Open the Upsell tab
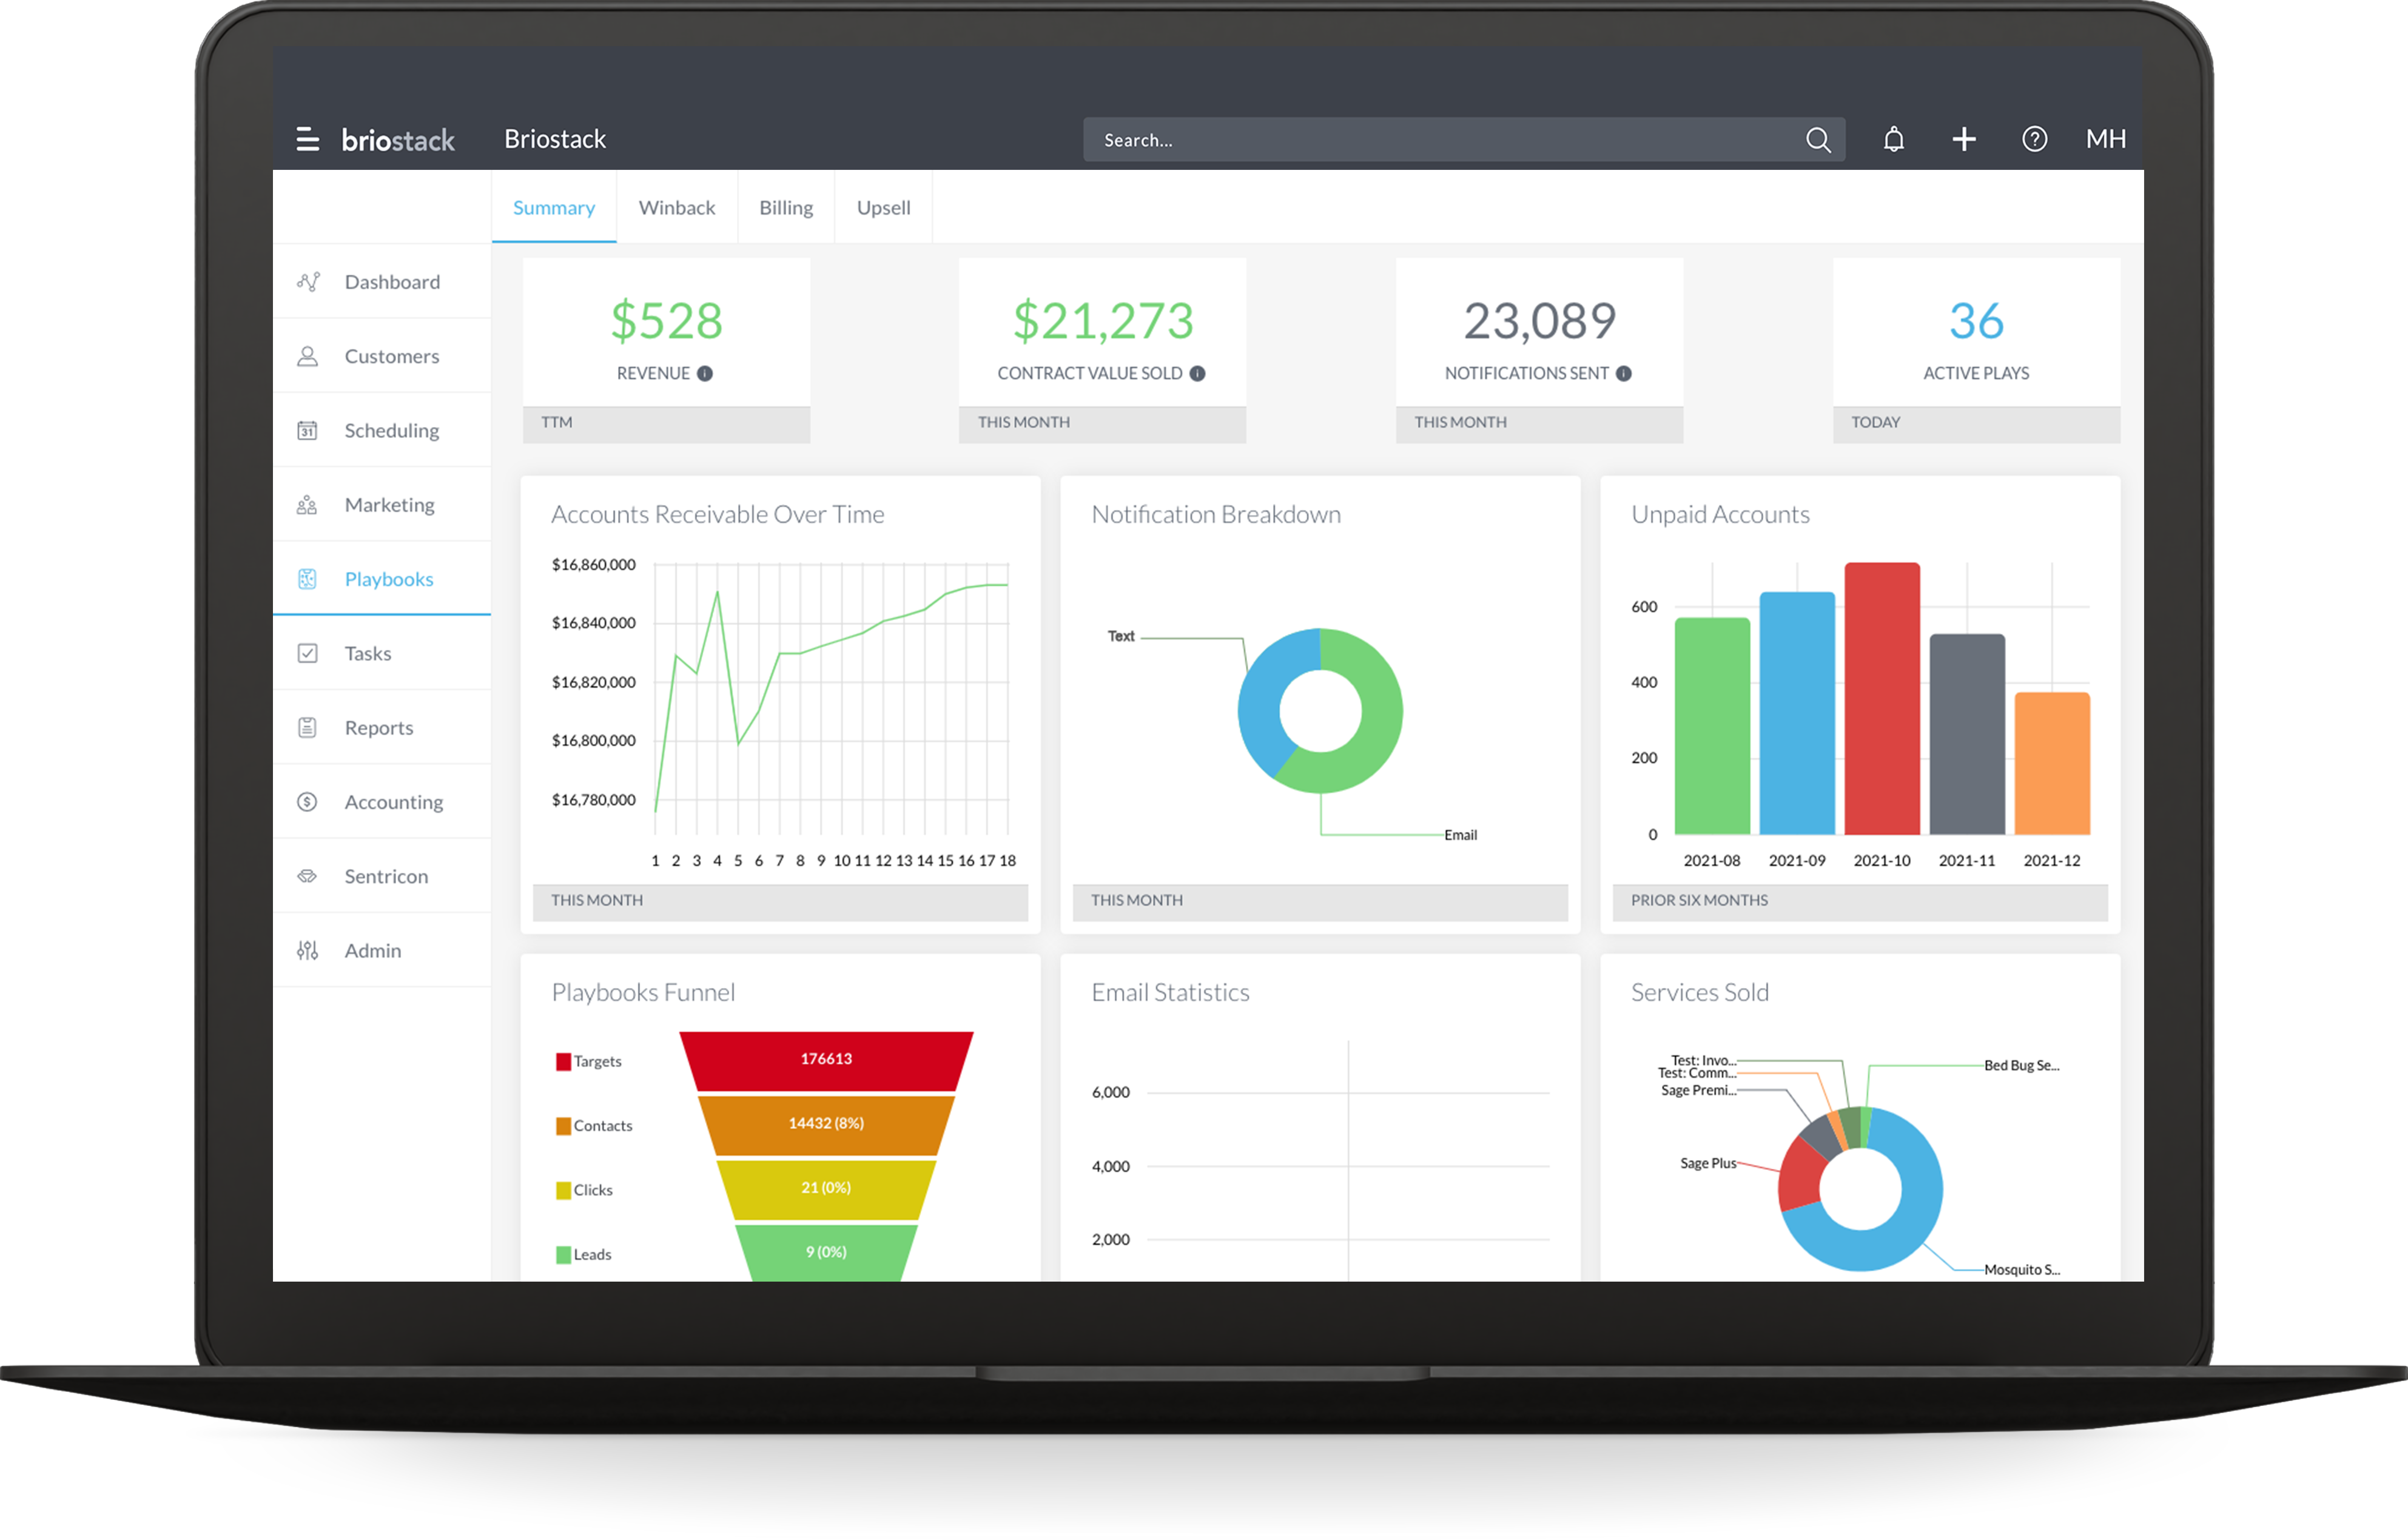The height and width of the screenshot is (1540, 2408). (x=883, y=208)
